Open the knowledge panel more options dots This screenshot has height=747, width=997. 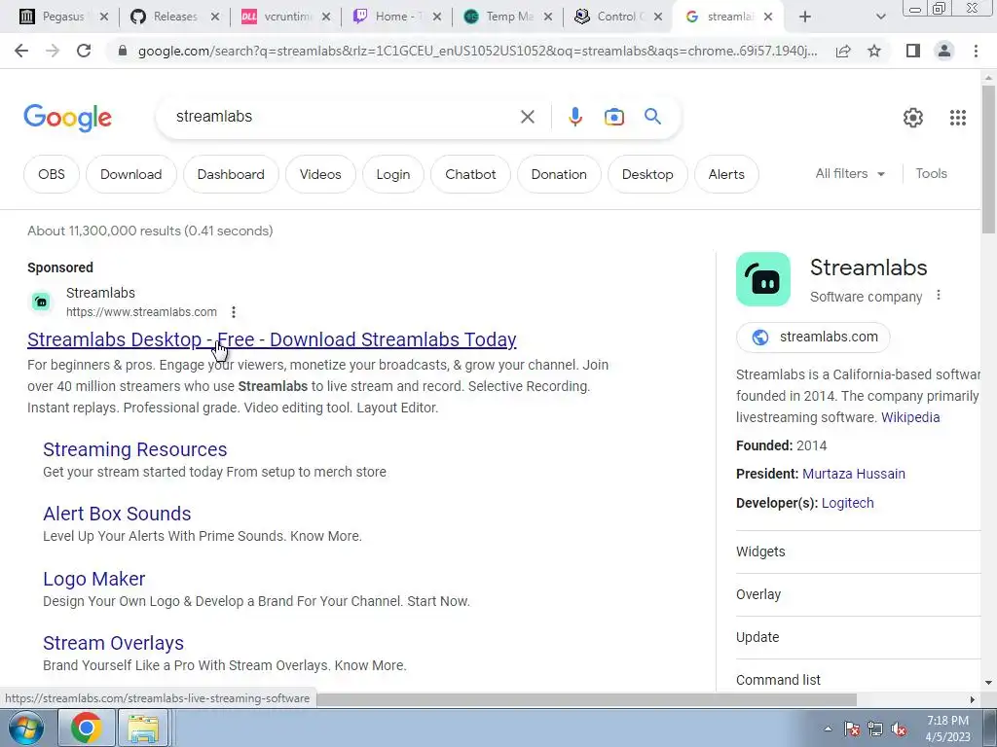coord(938,296)
